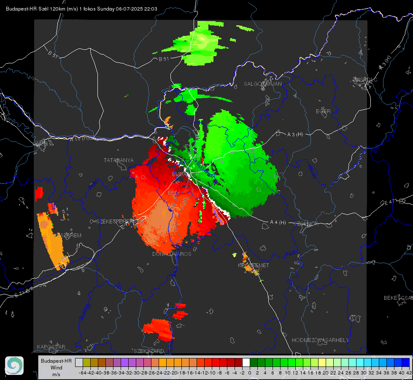
Task: Click the SZÉKESFEHÉRVÁR city label
Action: (x=120, y=221)
